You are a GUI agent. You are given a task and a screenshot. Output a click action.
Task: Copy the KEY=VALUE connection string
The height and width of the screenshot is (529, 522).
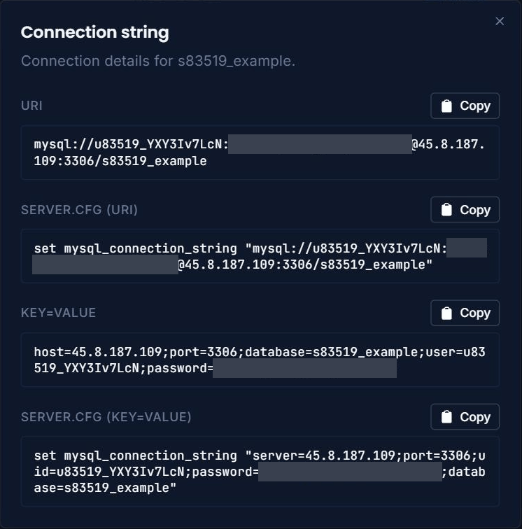click(465, 313)
